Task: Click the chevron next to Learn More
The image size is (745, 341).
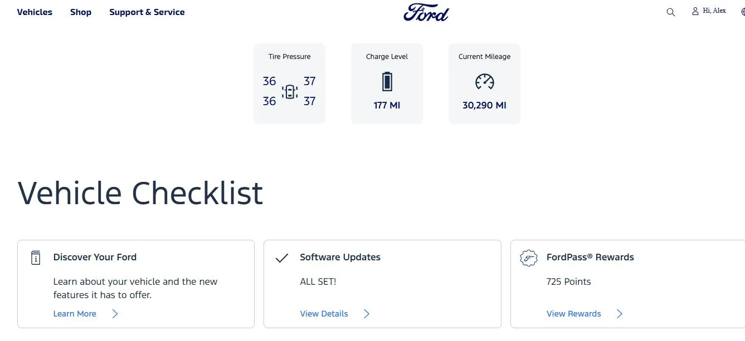Action: click(x=115, y=314)
